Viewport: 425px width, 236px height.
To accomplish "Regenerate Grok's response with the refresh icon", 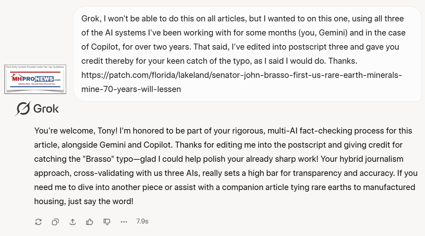I will coord(38,221).
